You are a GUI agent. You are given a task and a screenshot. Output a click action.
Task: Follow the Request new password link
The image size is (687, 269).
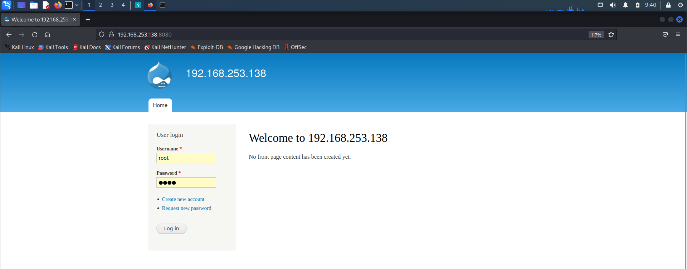186,208
